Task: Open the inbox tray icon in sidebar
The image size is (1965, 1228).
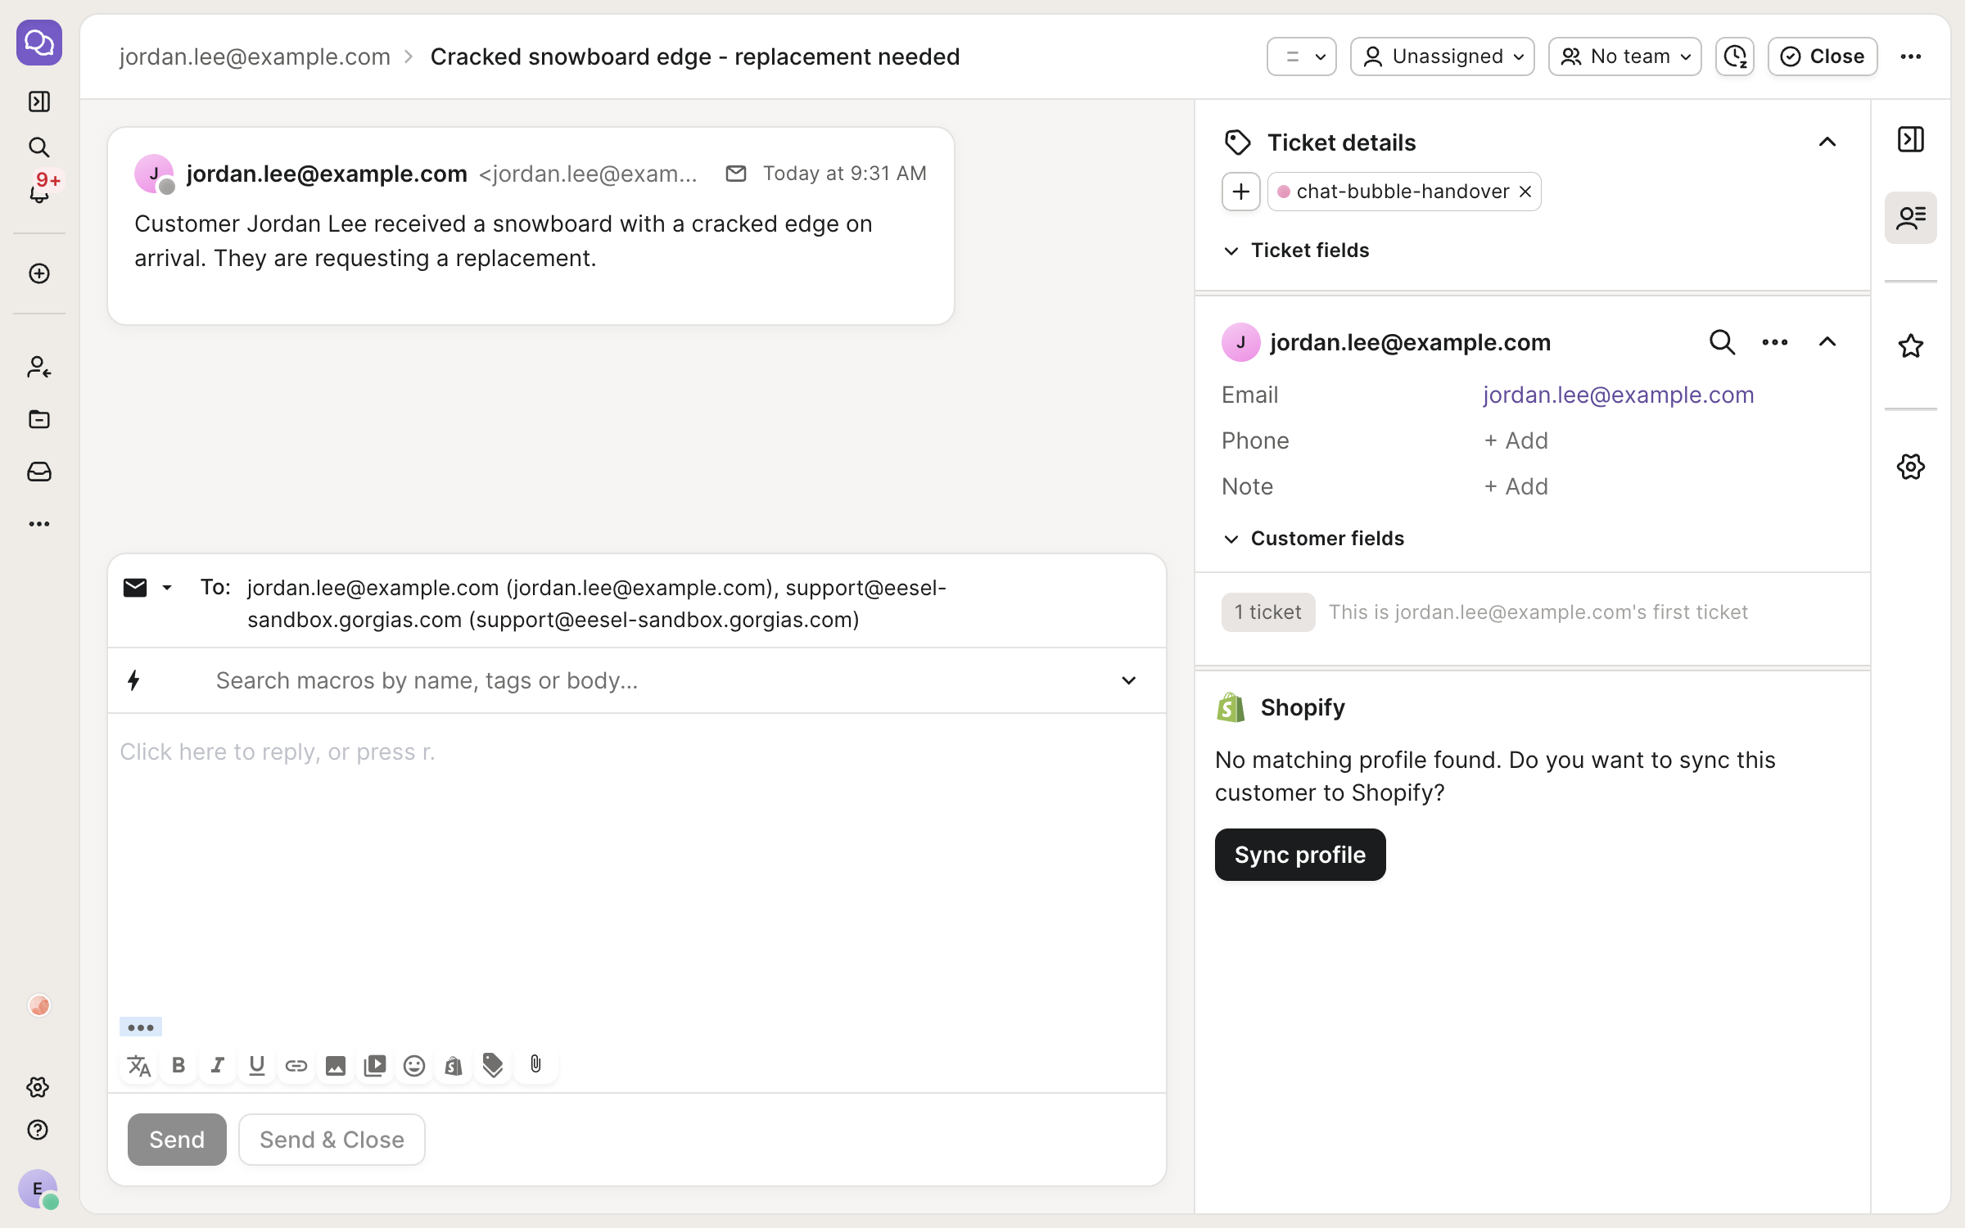Action: [x=39, y=472]
